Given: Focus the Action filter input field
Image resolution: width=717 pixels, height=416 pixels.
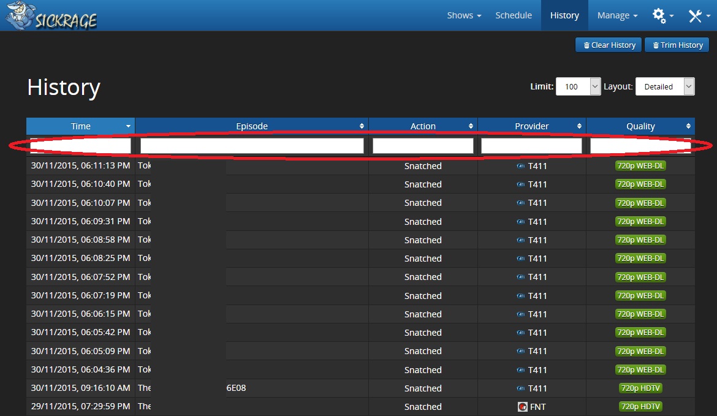Looking at the screenshot, I should (423, 146).
